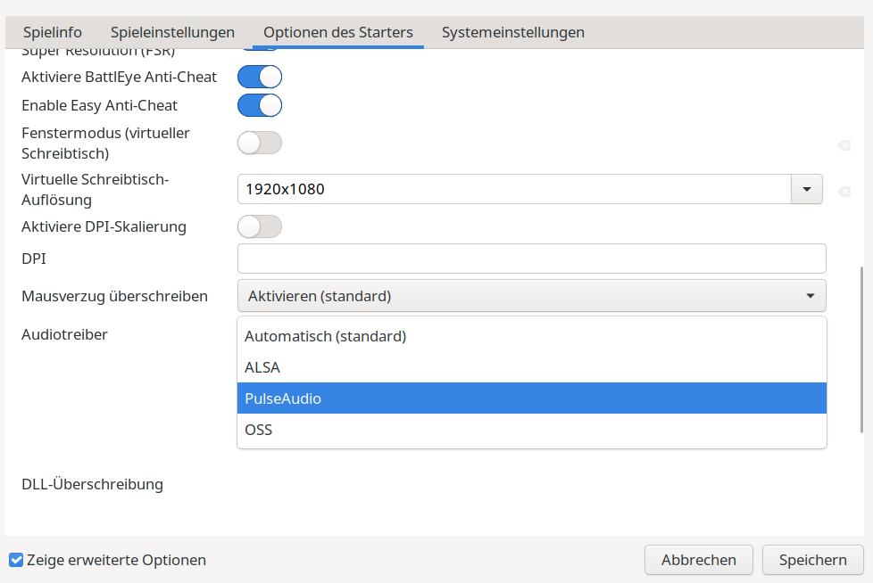Switch to the Spielinfo tab
Viewport: 873px width, 583px height.
53,32
